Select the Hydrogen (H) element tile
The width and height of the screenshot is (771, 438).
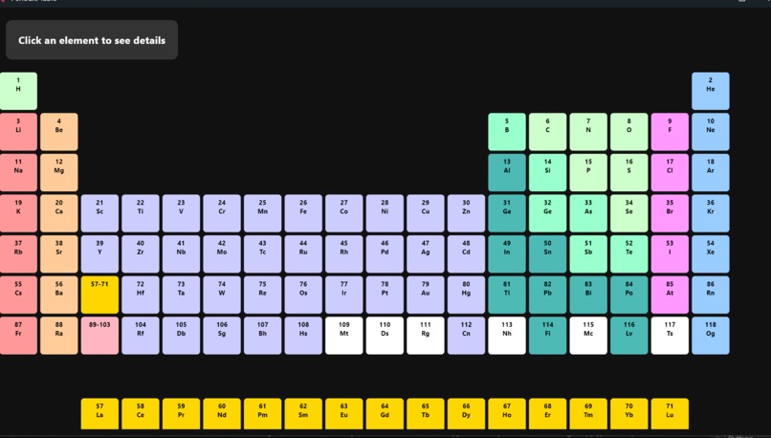point(18,91)
